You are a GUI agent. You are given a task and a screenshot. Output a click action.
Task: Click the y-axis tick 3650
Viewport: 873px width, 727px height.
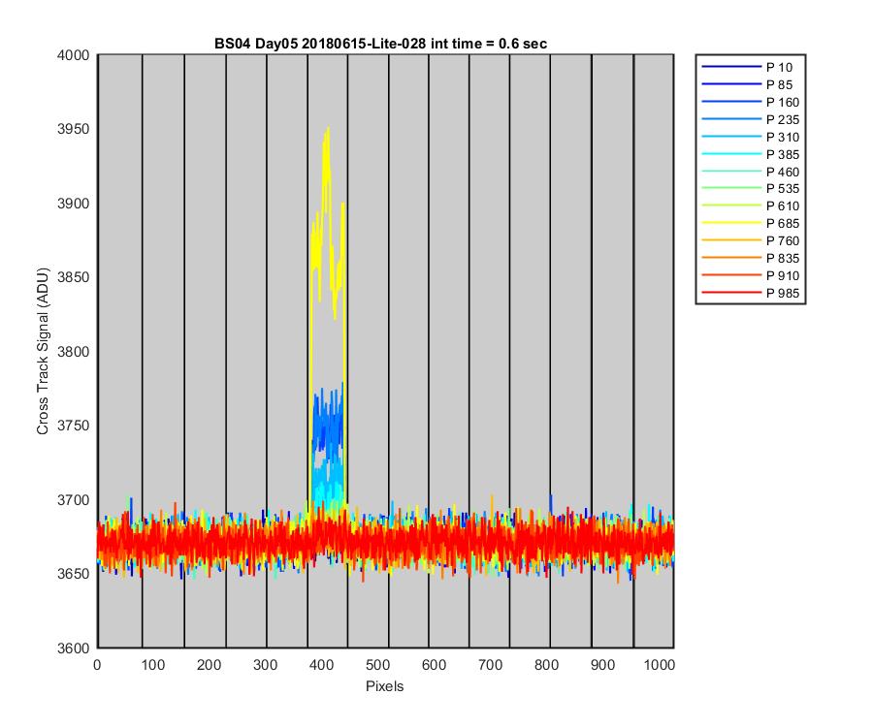coord(73,574)
